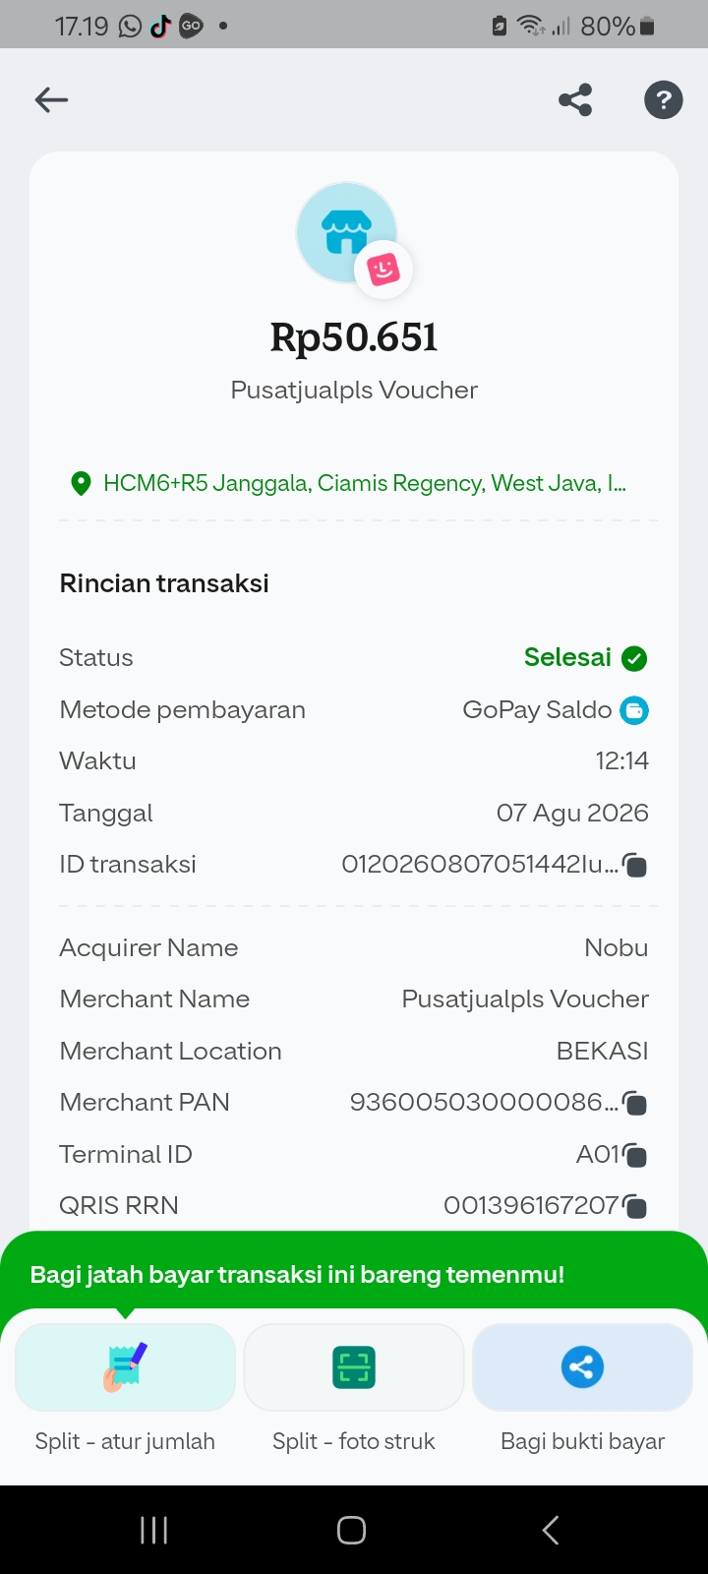Image resolution: width=708 pixels, height=1574 pixels.
Task: Copy the Merchant PAN number
Action: pyautogui.click(x=635, y=1104)
